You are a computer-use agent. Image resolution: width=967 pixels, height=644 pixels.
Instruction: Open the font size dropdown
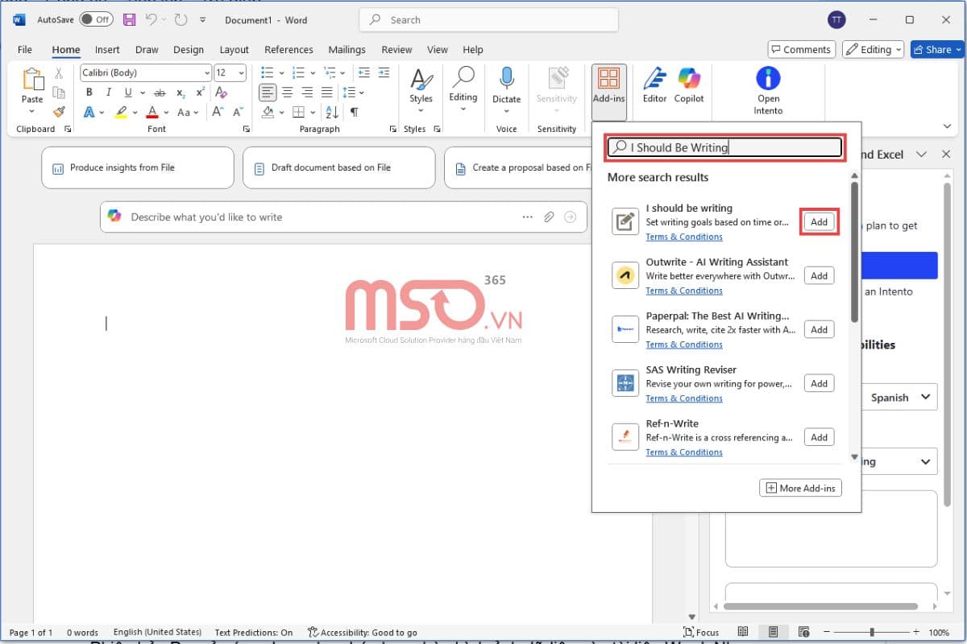[x=241, y=72]
